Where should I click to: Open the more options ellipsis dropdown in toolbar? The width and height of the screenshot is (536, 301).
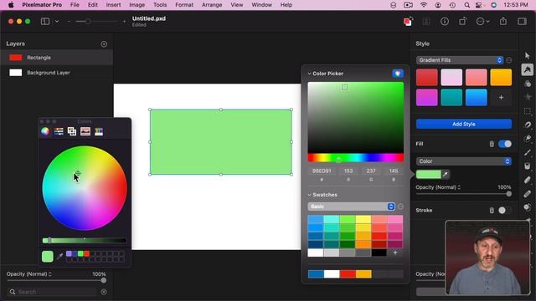482,22
